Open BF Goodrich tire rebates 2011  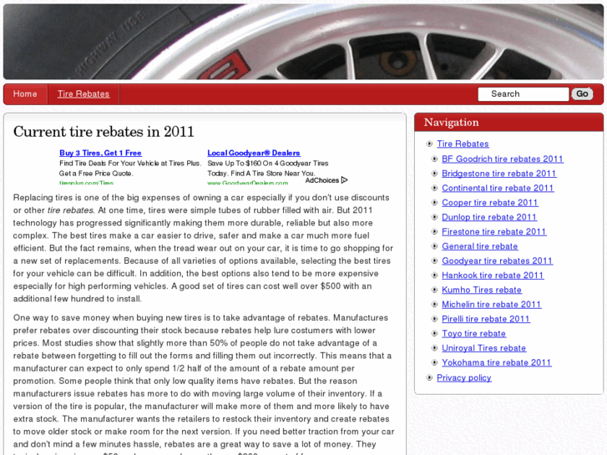(x=503, y=159)
